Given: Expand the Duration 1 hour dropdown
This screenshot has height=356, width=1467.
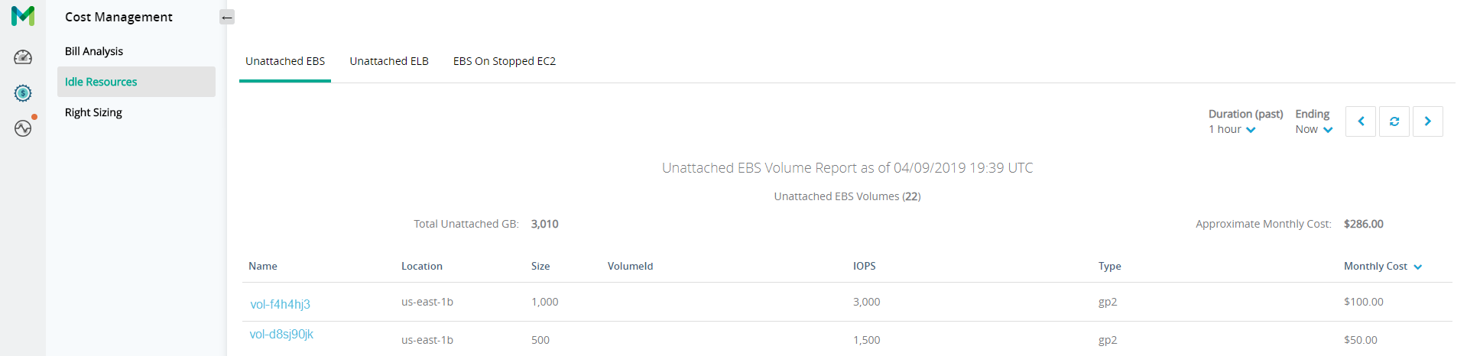Looking at the screenshot, I should [1232, 130].
